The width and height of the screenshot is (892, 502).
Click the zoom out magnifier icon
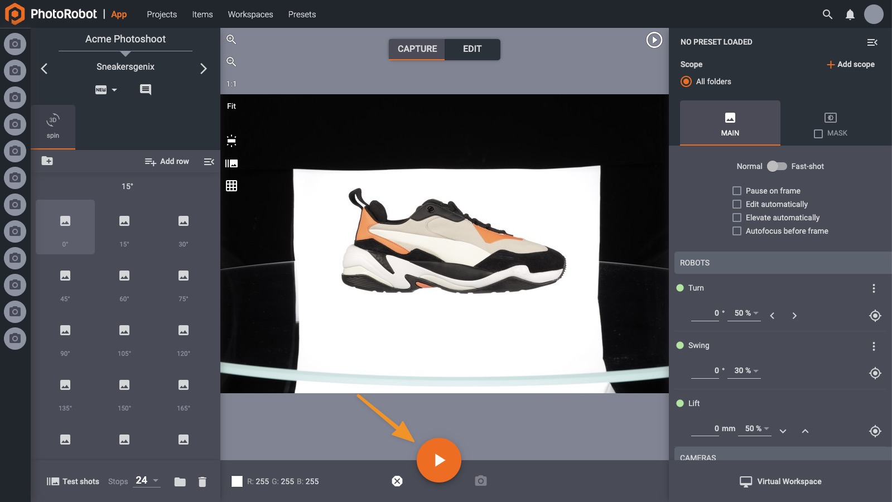231,62
